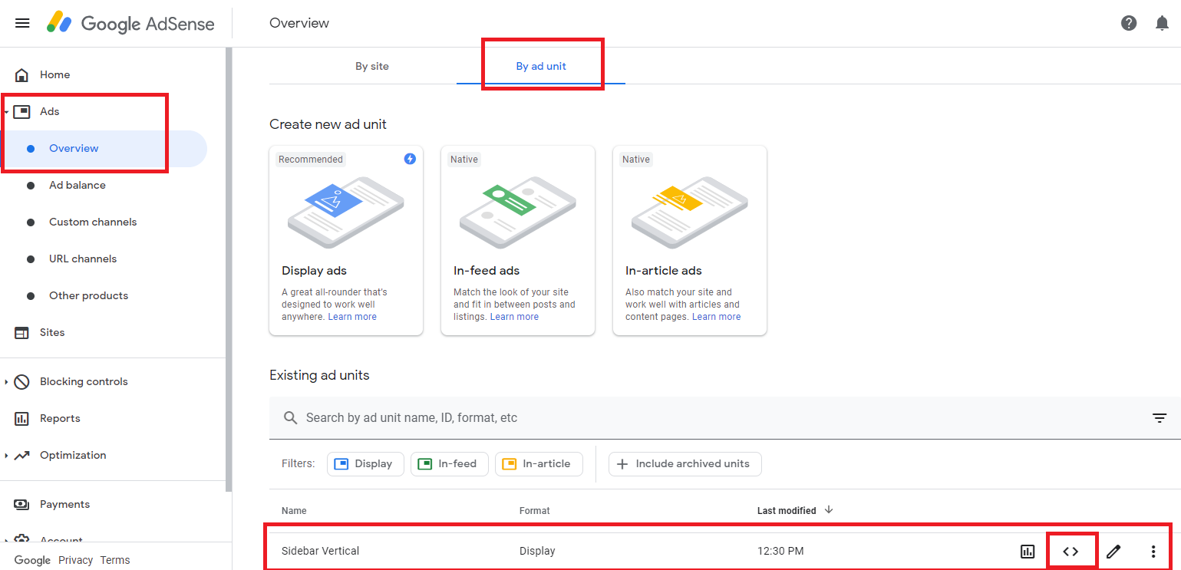This screenshot has width=1181, height=570.
Task: Open URL channels page
Action: click(83, 259)
